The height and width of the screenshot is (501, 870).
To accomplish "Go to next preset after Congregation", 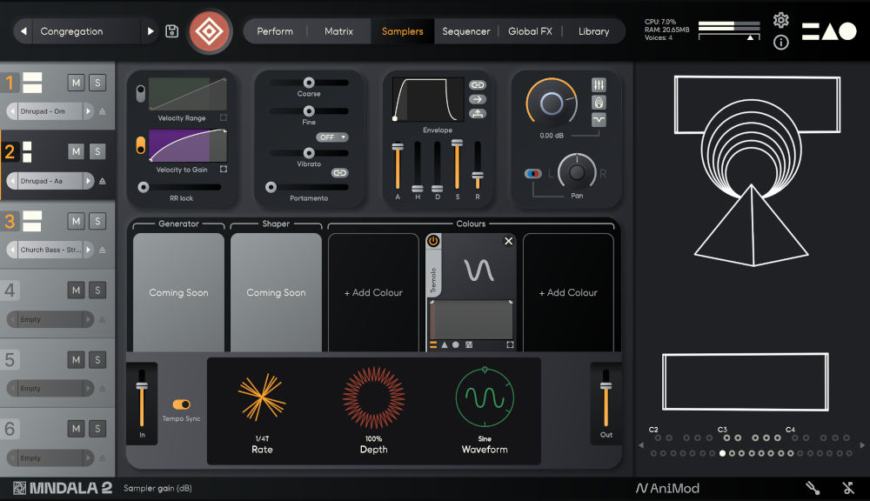I will click(x=151, y=31).
